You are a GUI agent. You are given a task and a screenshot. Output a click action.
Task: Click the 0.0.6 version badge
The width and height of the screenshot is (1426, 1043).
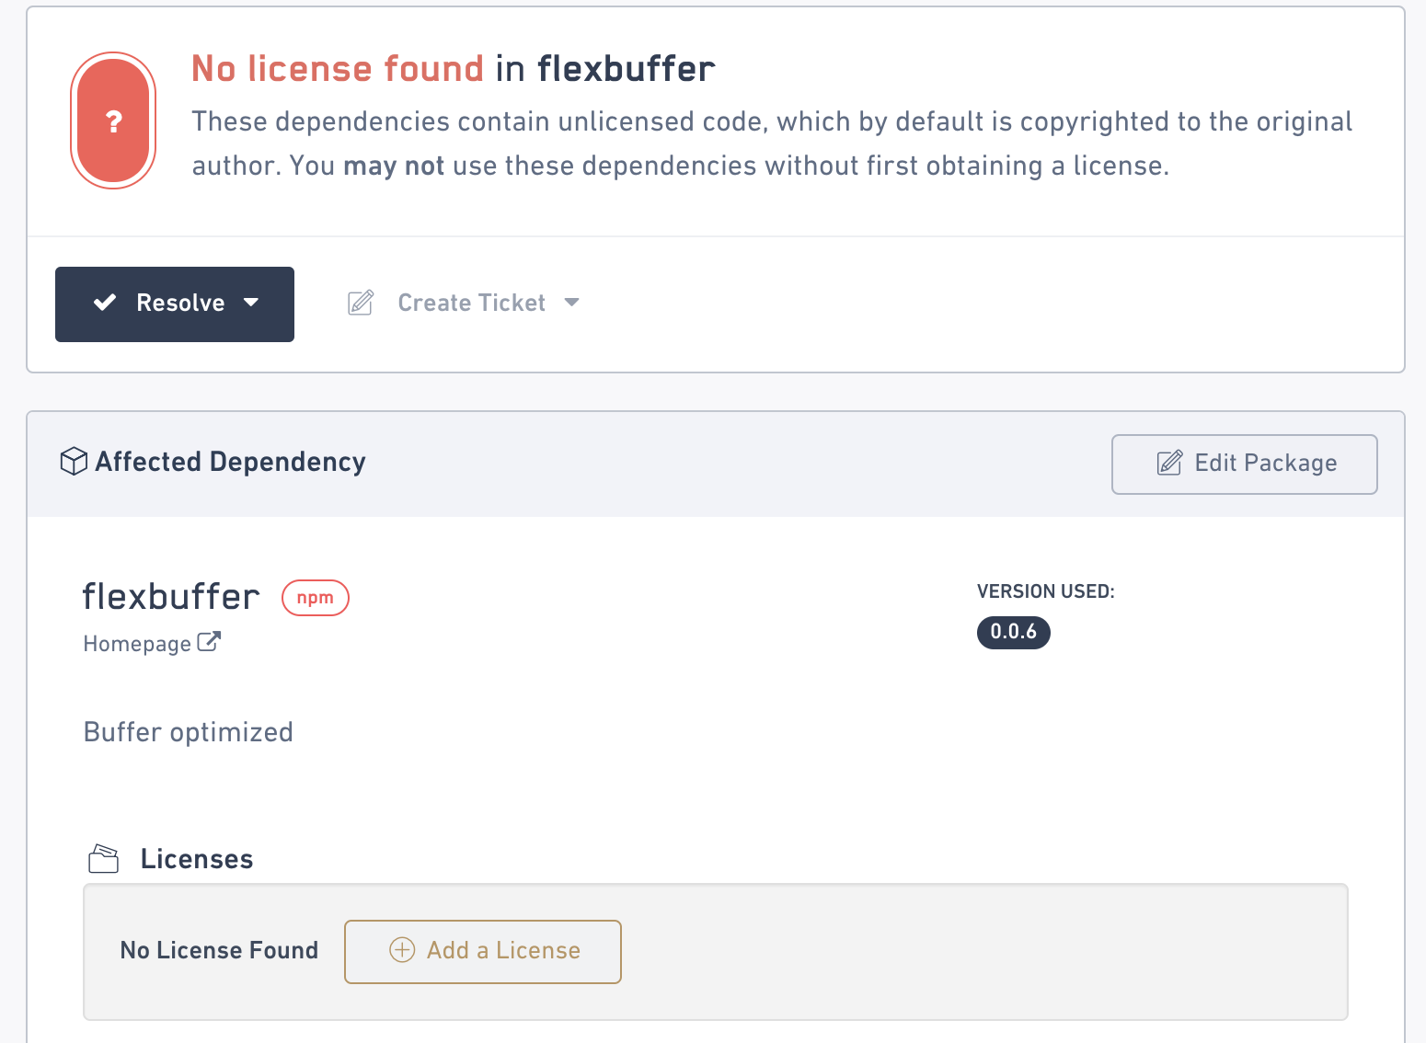click(x=1013, y=632)
